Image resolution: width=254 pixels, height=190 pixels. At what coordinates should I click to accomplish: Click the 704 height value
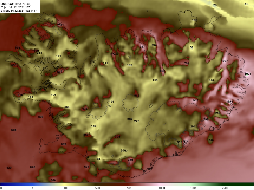[187, 63]
